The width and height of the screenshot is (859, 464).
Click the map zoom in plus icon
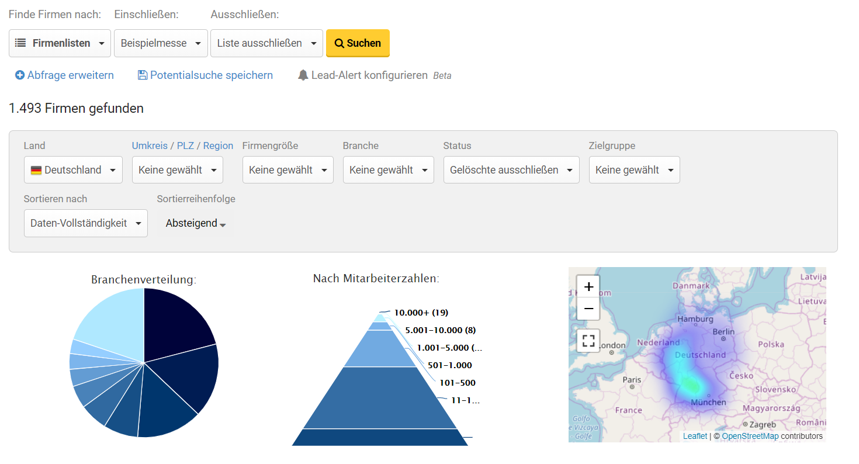pyautogui.click(x=588, y=286)
